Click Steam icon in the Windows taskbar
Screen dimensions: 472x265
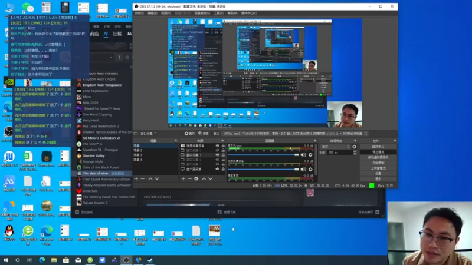[x=150, y=260]
